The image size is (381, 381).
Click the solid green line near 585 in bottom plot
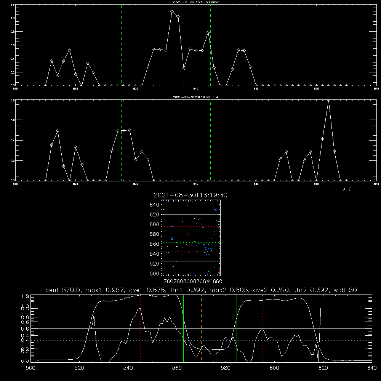pyautogui.click(x=237, y=328)
